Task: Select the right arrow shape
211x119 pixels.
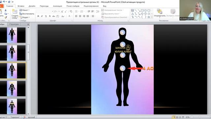Action: click(x=142, y=14)
